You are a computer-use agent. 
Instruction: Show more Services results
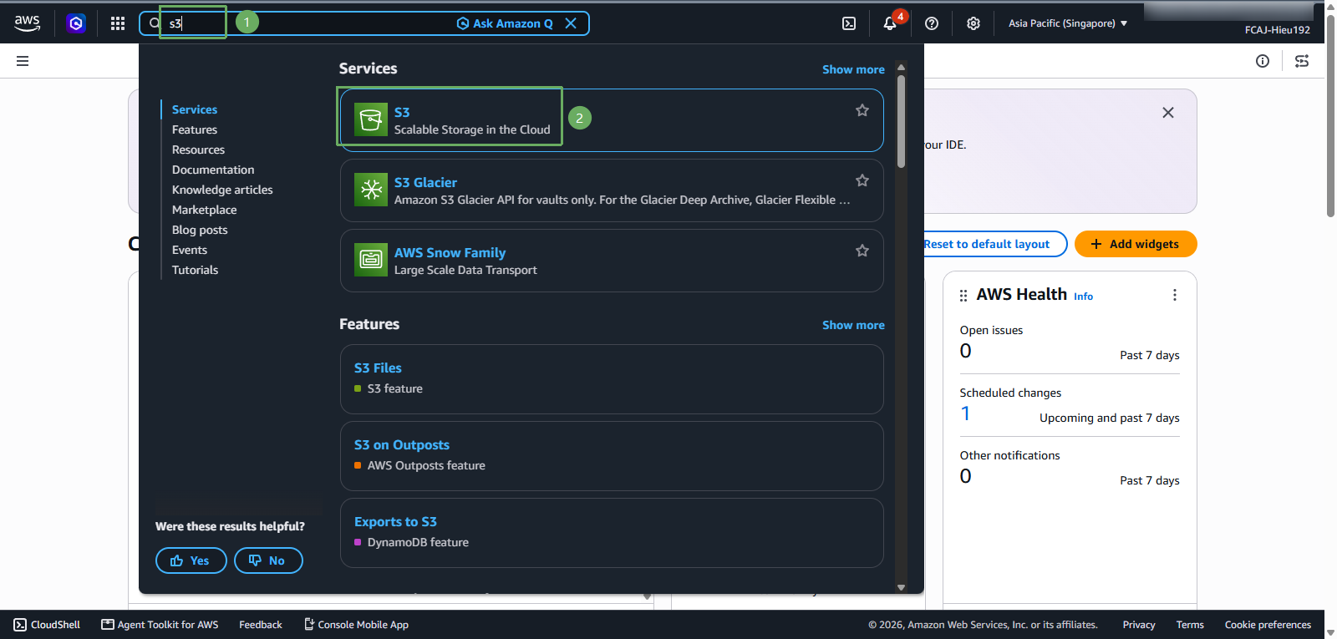(x=853, y=69)
